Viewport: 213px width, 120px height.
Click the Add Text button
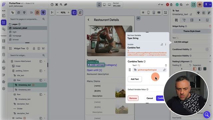click(135, 79)
